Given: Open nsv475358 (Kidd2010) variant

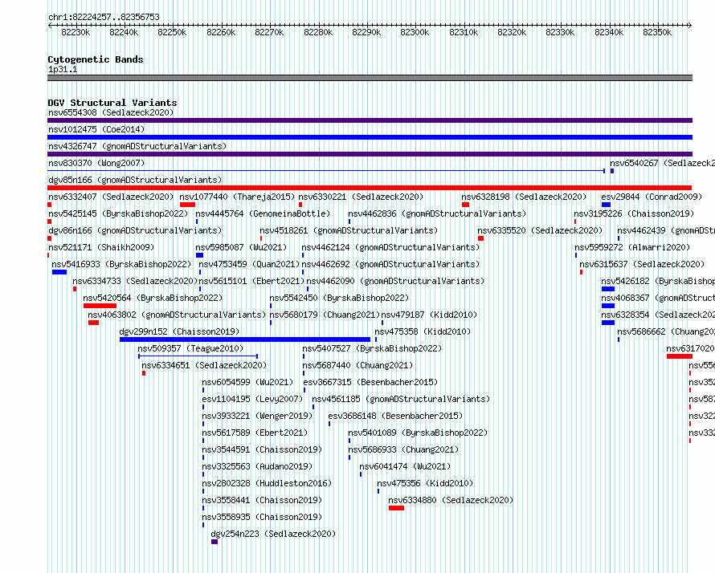Looking at the screenshot, I should pyautogui.click(x=423, y=331).
